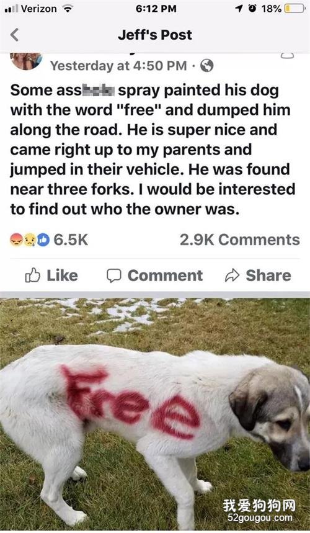The image size is (310, 533).
Task: Open the 2.9K Comments link
Action: [x=240, y=240]
